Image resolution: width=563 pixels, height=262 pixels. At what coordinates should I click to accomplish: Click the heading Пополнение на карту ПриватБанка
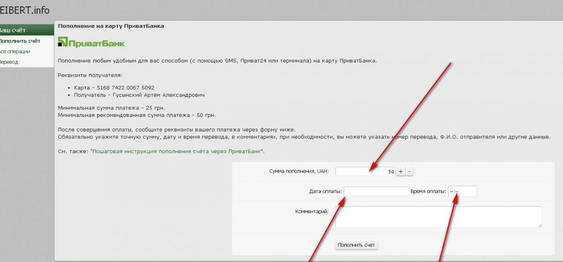111,26
